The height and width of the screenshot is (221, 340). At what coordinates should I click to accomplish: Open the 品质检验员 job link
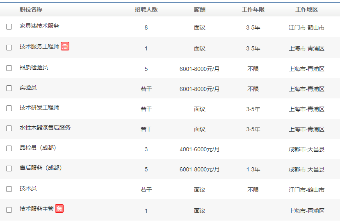(x=34, y=67)
